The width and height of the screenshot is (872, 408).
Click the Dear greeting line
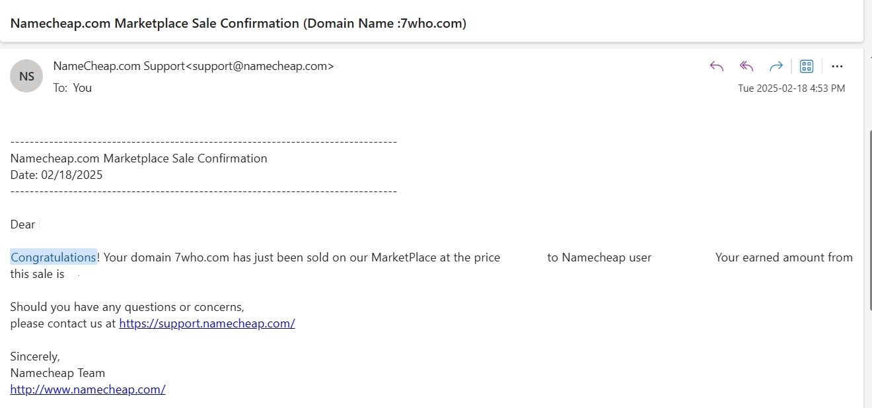(22, 224)
